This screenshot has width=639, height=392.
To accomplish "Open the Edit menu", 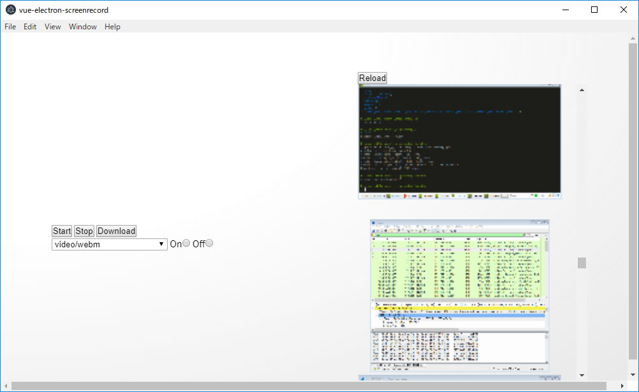I will [x=30, y=27].
